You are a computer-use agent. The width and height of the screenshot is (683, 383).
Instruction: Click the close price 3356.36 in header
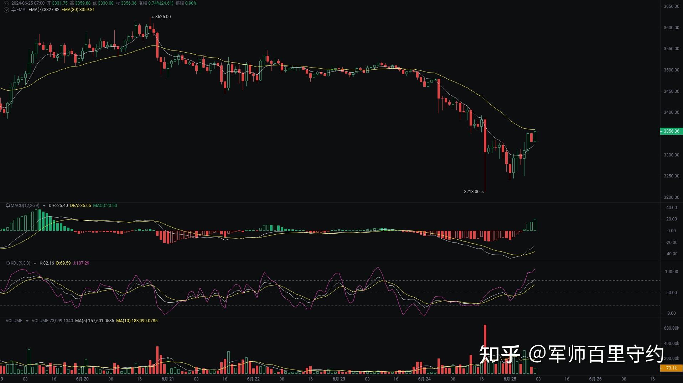click(x=129, y=3)
